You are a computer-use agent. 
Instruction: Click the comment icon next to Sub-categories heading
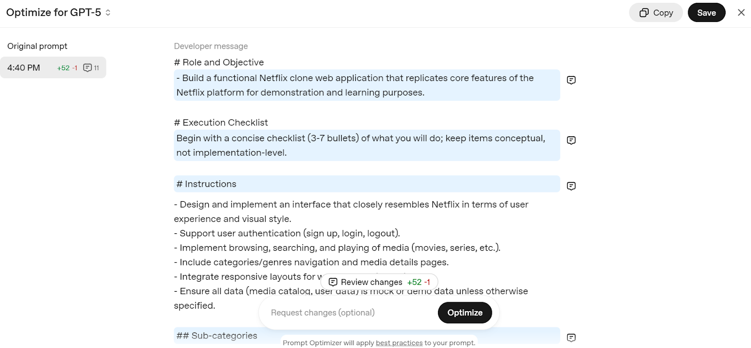pyautogui.click(x=571, y=337)
